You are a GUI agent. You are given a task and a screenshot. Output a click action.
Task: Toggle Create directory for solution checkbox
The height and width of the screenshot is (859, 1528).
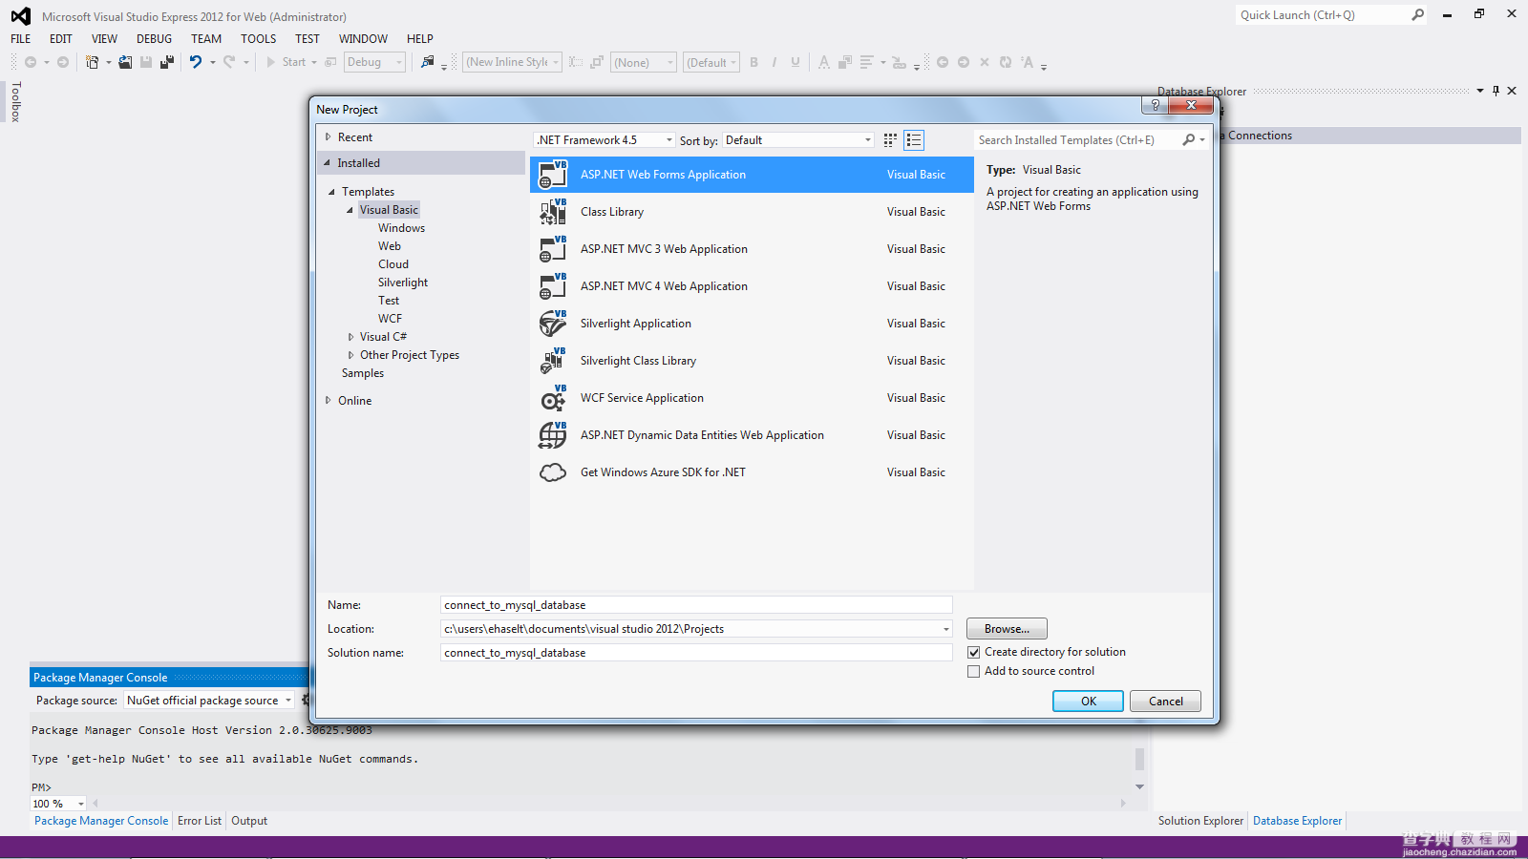click(x=973, y=653)
